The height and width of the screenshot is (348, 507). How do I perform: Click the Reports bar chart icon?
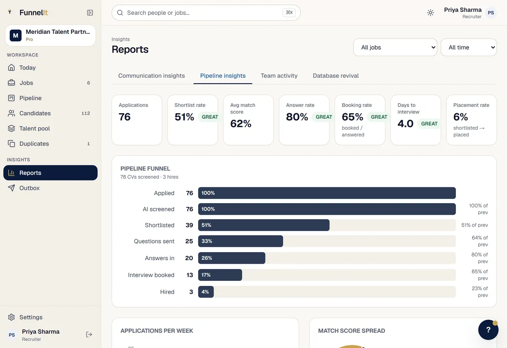(11, 173)
